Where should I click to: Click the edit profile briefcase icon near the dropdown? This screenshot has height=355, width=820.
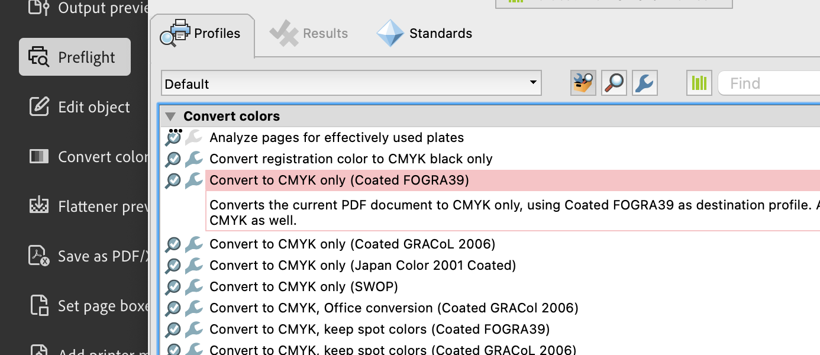582,83
